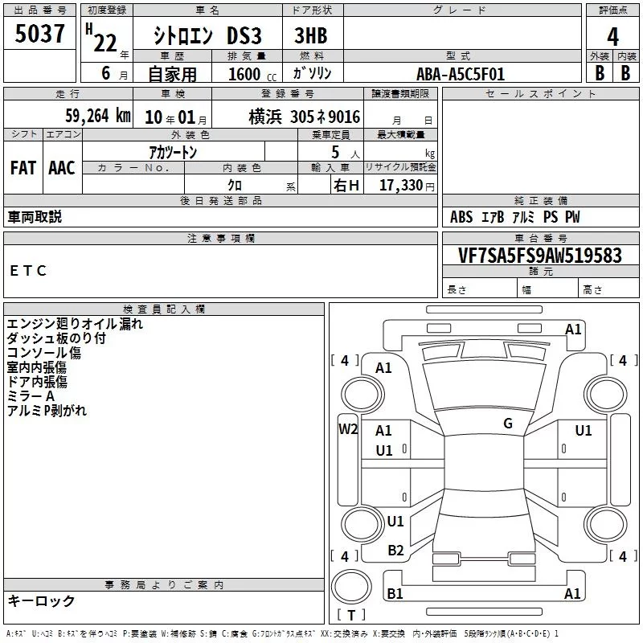Screen dimensions: 643x643
Task: Click the 最大積載量 label
Action: pyautogui.click(x=400, y=134)
